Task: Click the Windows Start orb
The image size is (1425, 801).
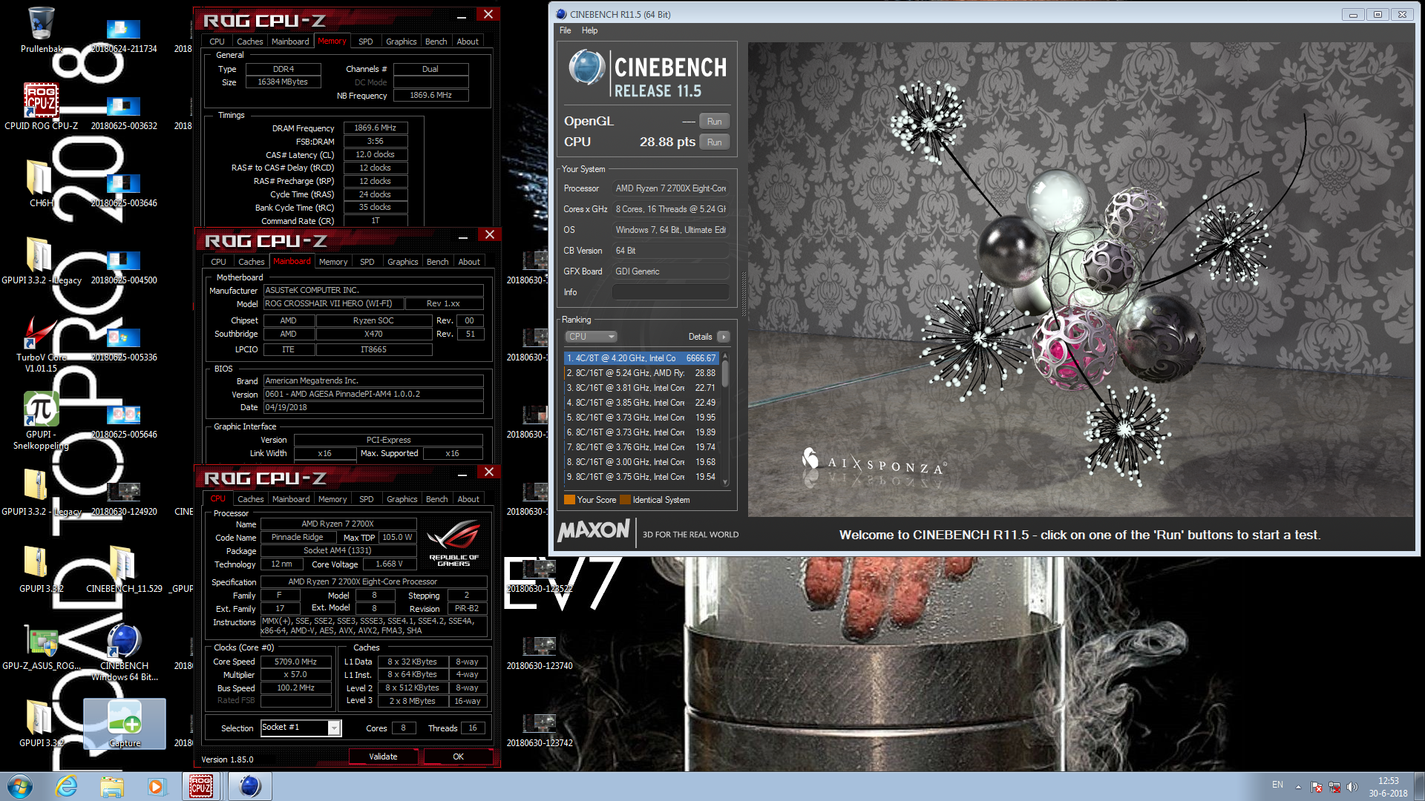Action: coord(20,786)
